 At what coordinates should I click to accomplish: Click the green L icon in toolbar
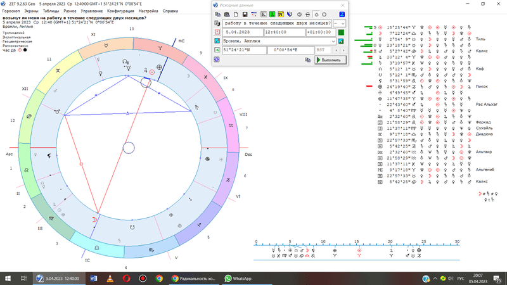coord(273,14)
